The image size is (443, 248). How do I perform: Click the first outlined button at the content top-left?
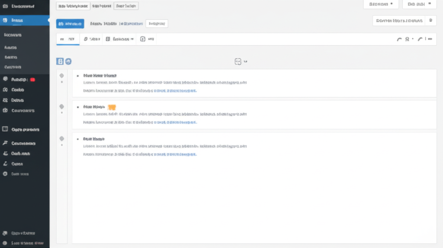click(73, 6)
